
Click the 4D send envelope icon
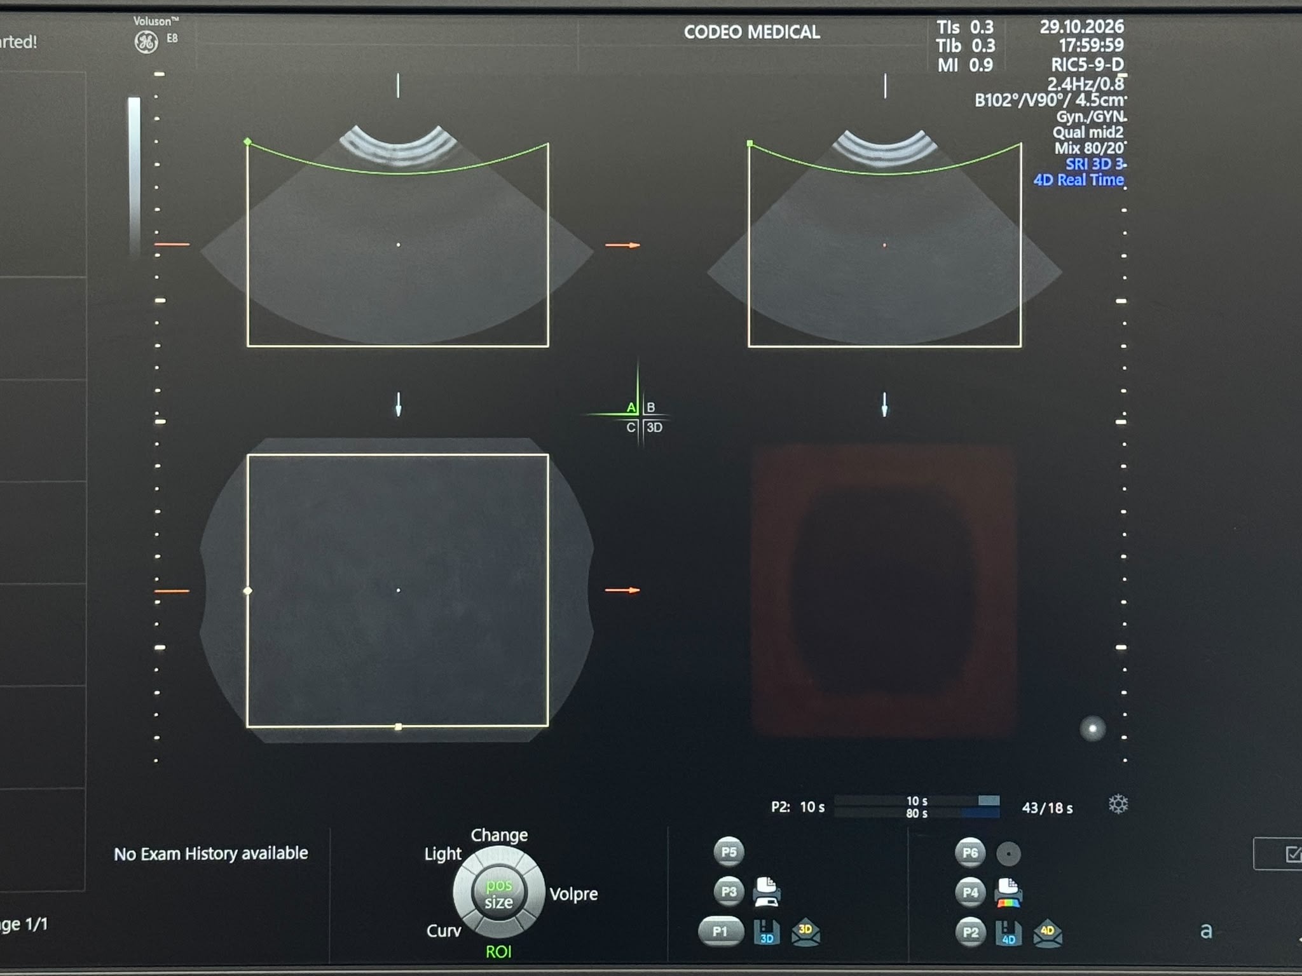(1048, 933)
